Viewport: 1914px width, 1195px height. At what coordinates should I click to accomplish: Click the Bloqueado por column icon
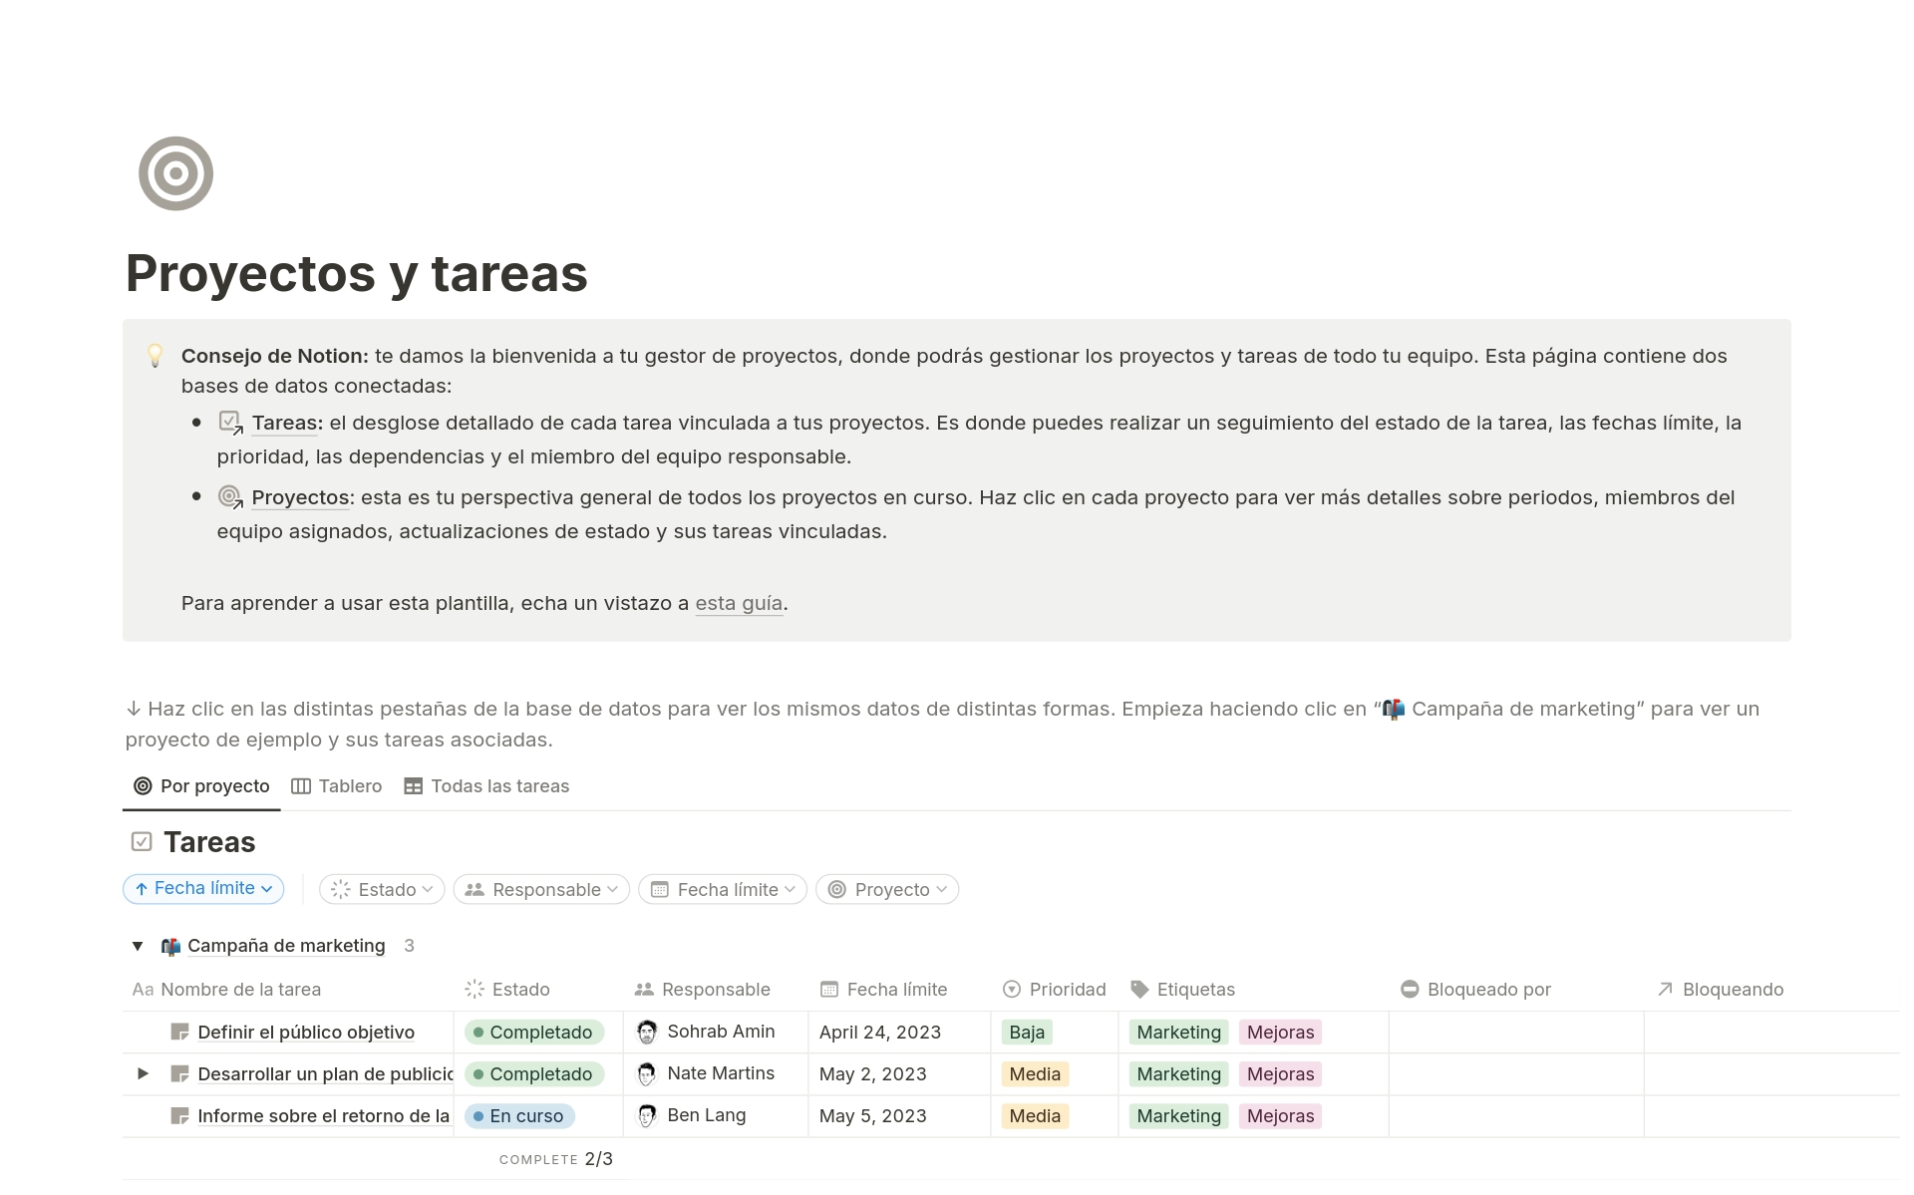coord(1410,989)
